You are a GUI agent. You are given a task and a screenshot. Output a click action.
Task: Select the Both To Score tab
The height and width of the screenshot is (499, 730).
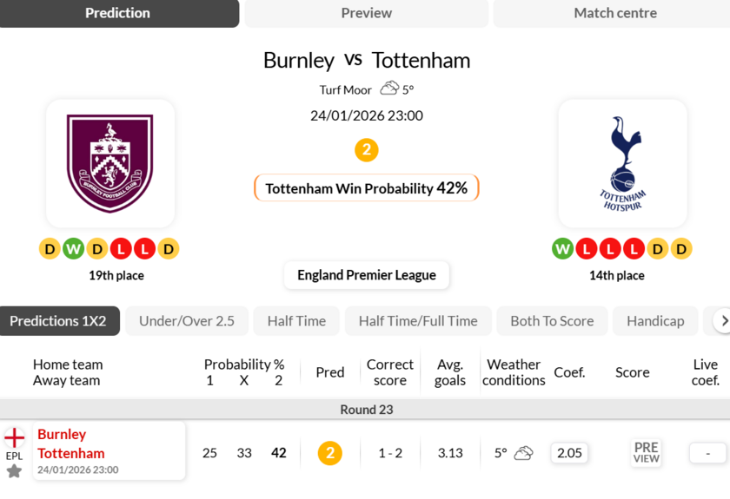[552, 321]
